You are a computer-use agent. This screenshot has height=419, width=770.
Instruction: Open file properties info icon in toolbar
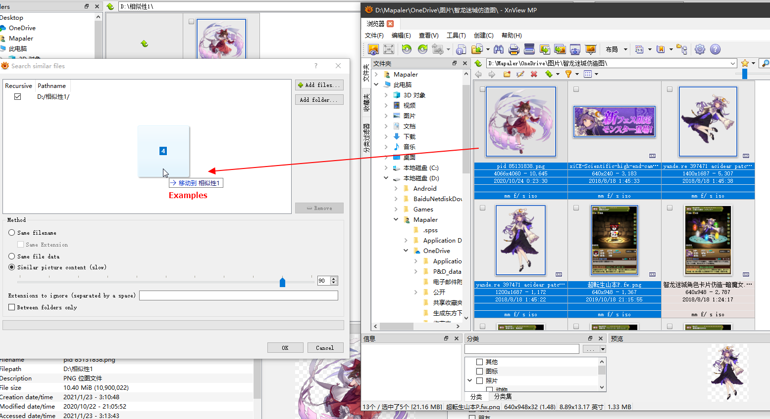461,49
